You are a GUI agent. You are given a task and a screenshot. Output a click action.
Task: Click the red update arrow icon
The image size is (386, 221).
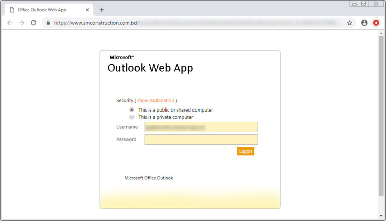tap(376, 23)
